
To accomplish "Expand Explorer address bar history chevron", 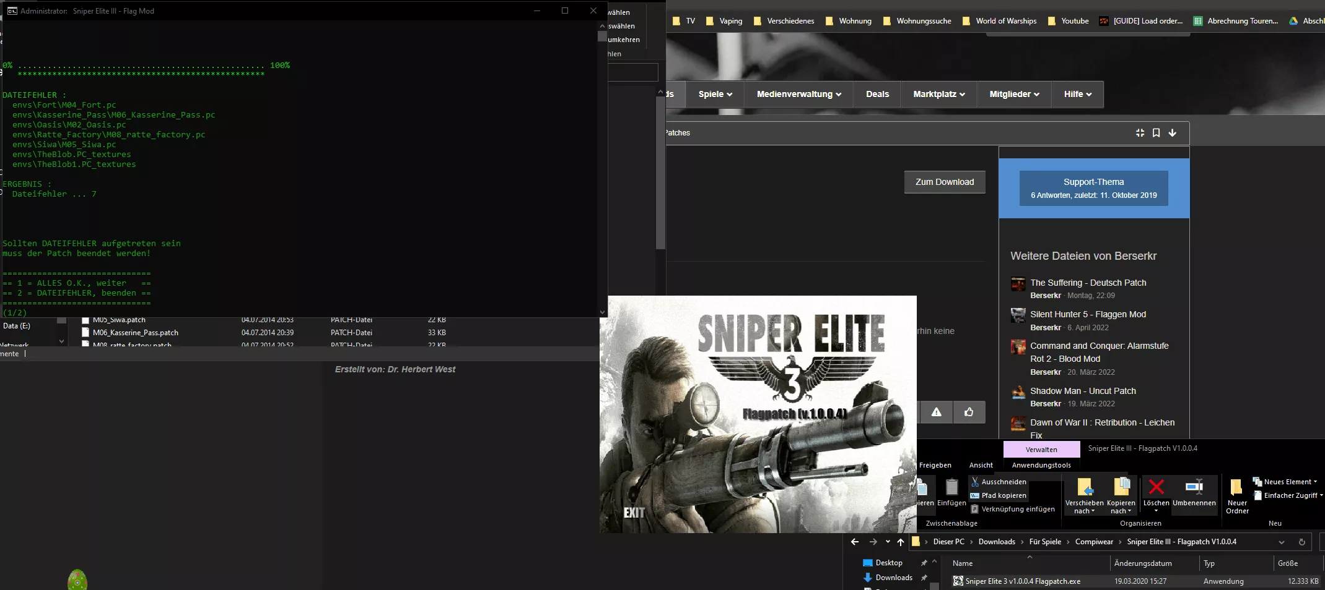I will [1281, 542].
